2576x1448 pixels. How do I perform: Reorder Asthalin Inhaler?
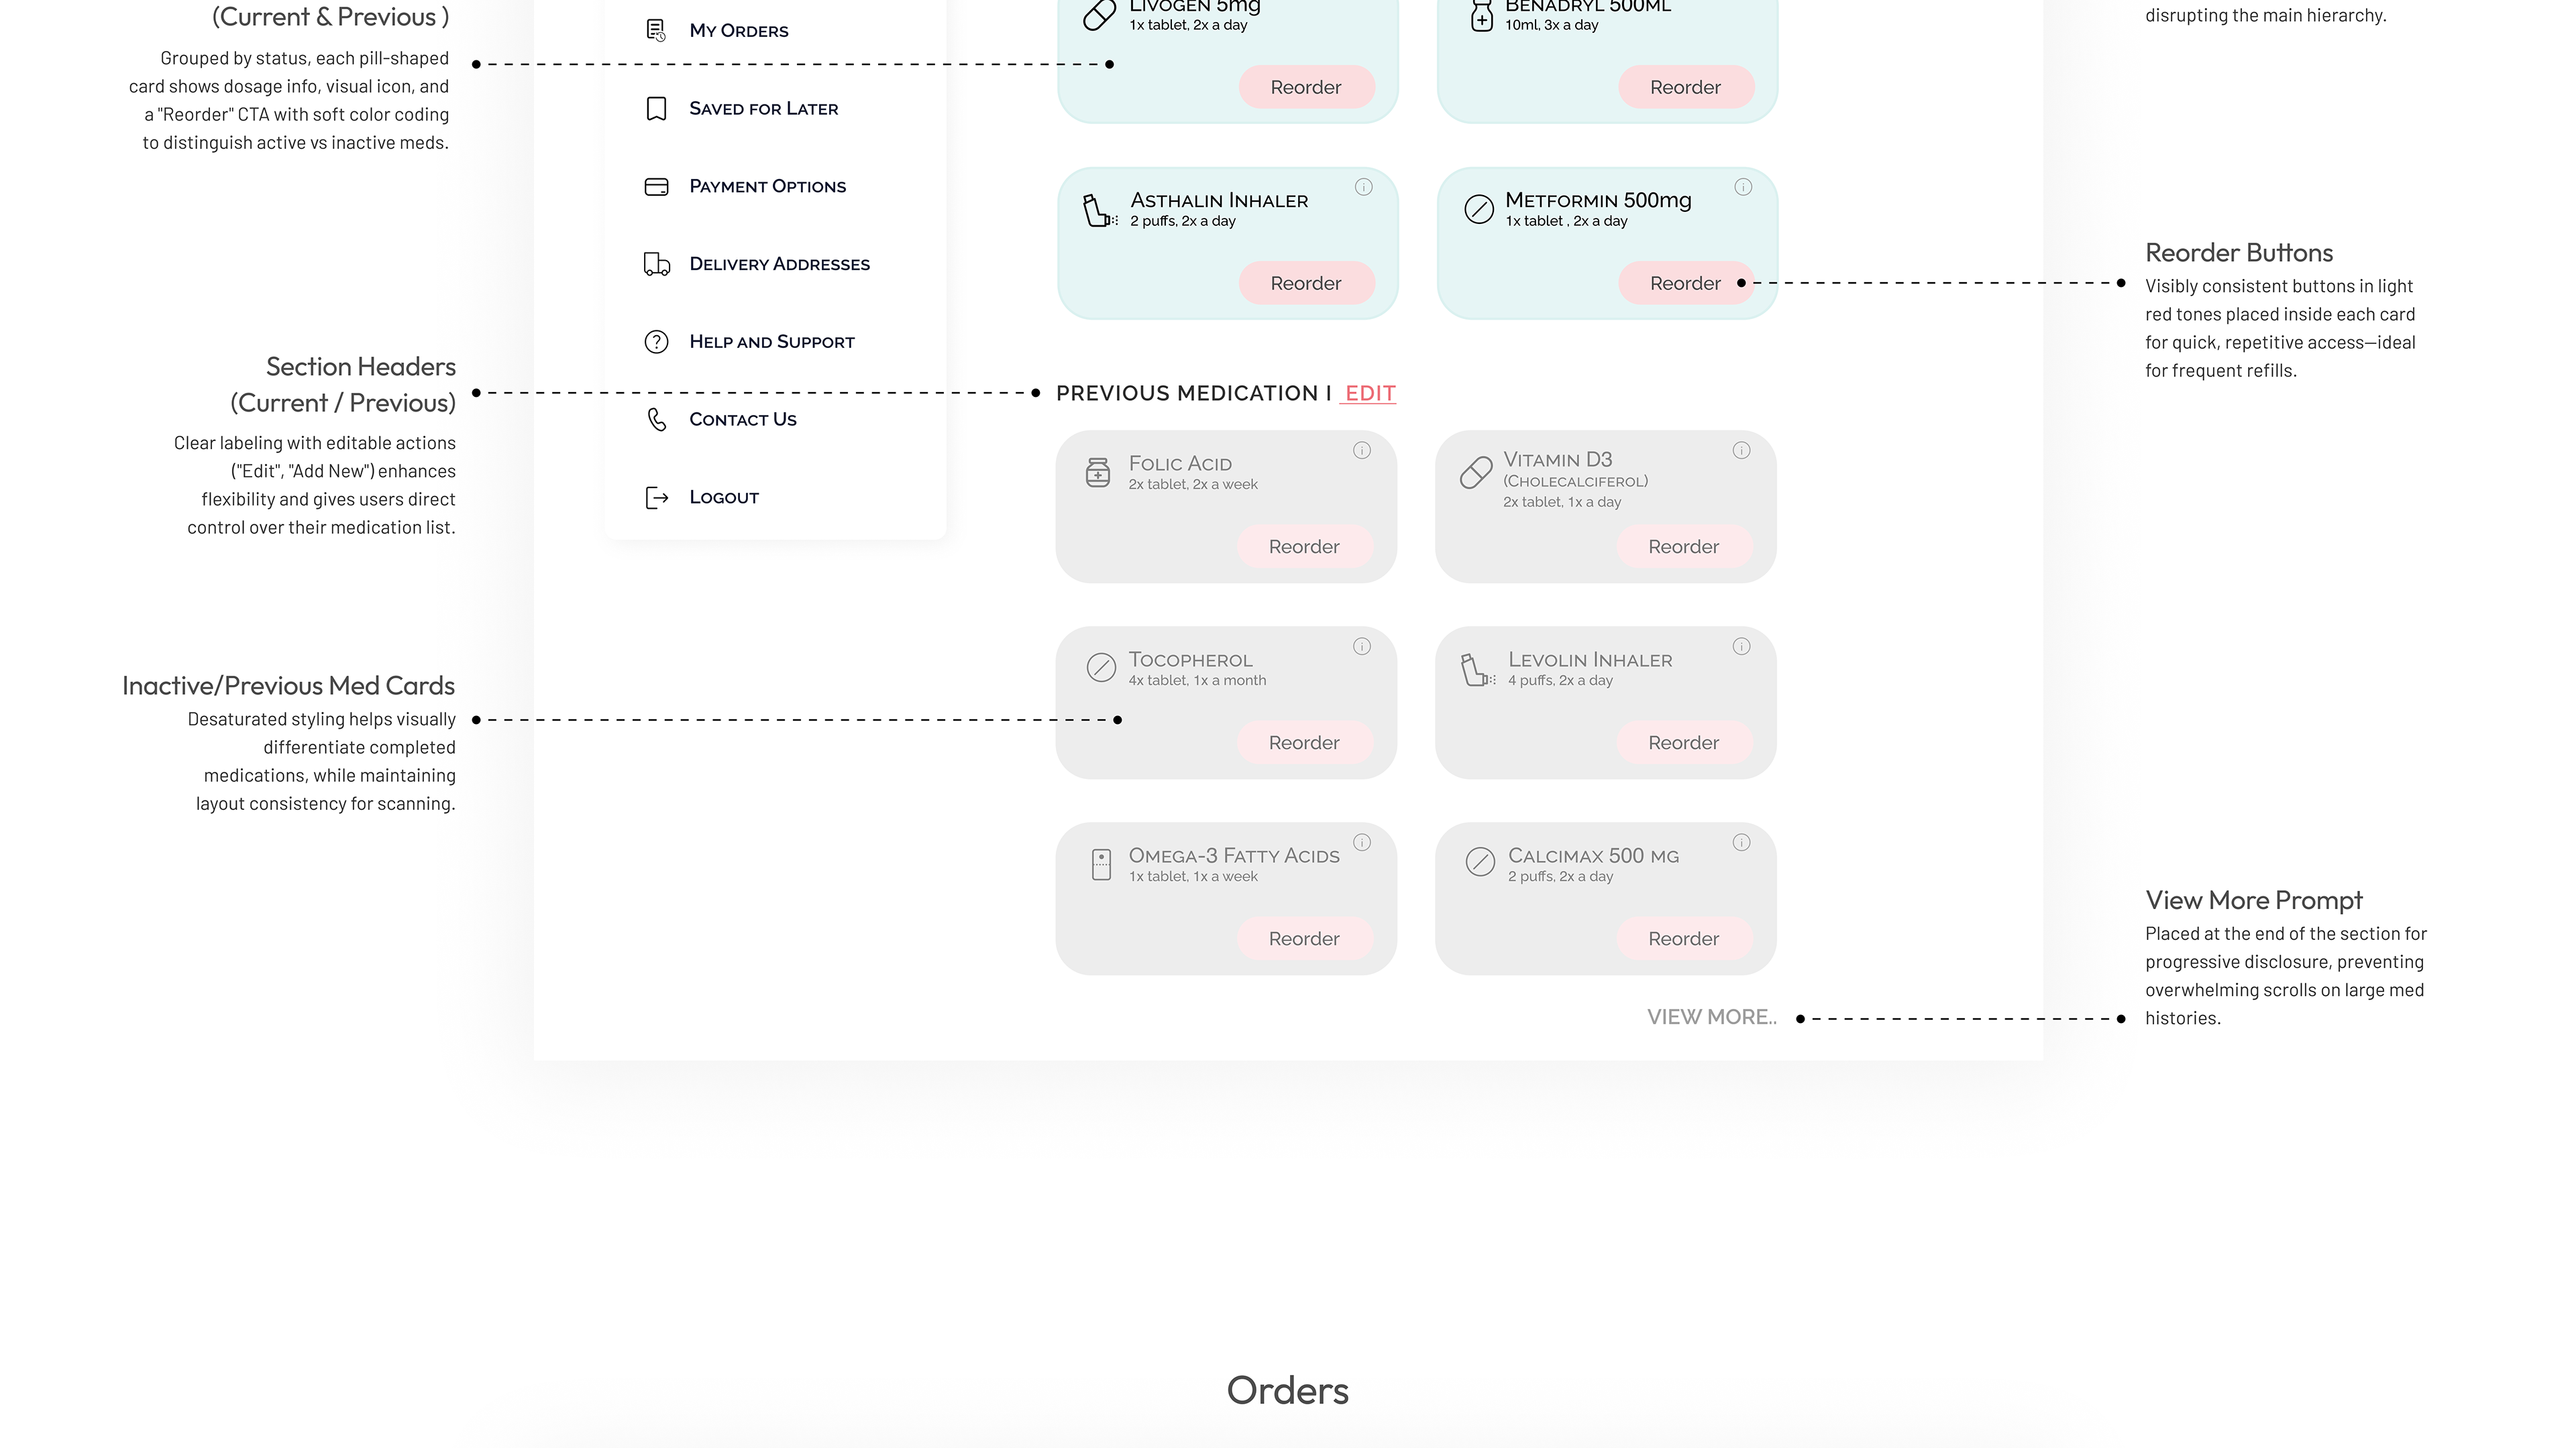click(1305, 284)
